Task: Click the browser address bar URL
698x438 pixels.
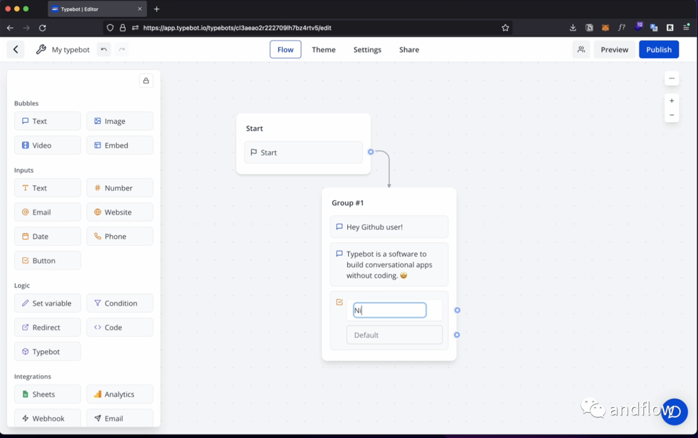Action: [237, 28]
